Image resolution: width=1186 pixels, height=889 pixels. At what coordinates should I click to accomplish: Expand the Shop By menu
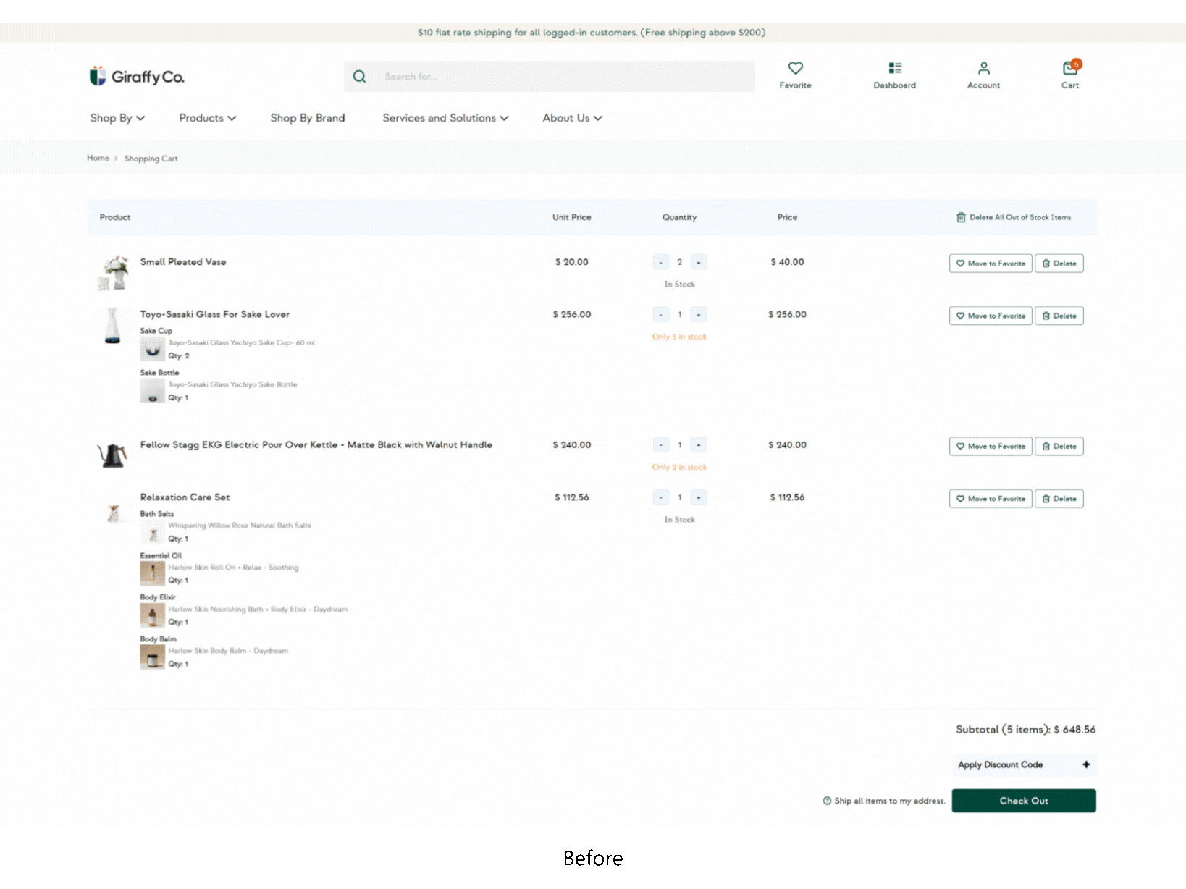click(117, 118)
